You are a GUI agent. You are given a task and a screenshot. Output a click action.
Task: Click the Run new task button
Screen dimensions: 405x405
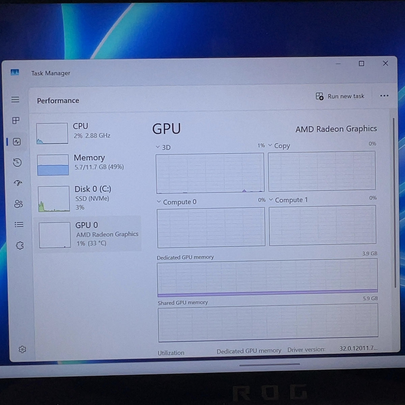340,96
